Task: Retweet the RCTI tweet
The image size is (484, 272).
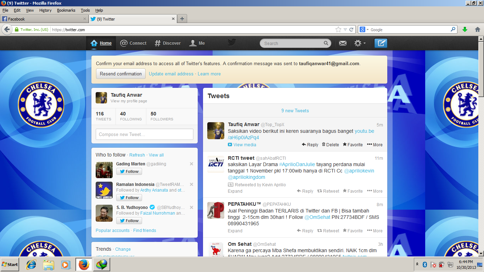Action: tap(328, 191)
